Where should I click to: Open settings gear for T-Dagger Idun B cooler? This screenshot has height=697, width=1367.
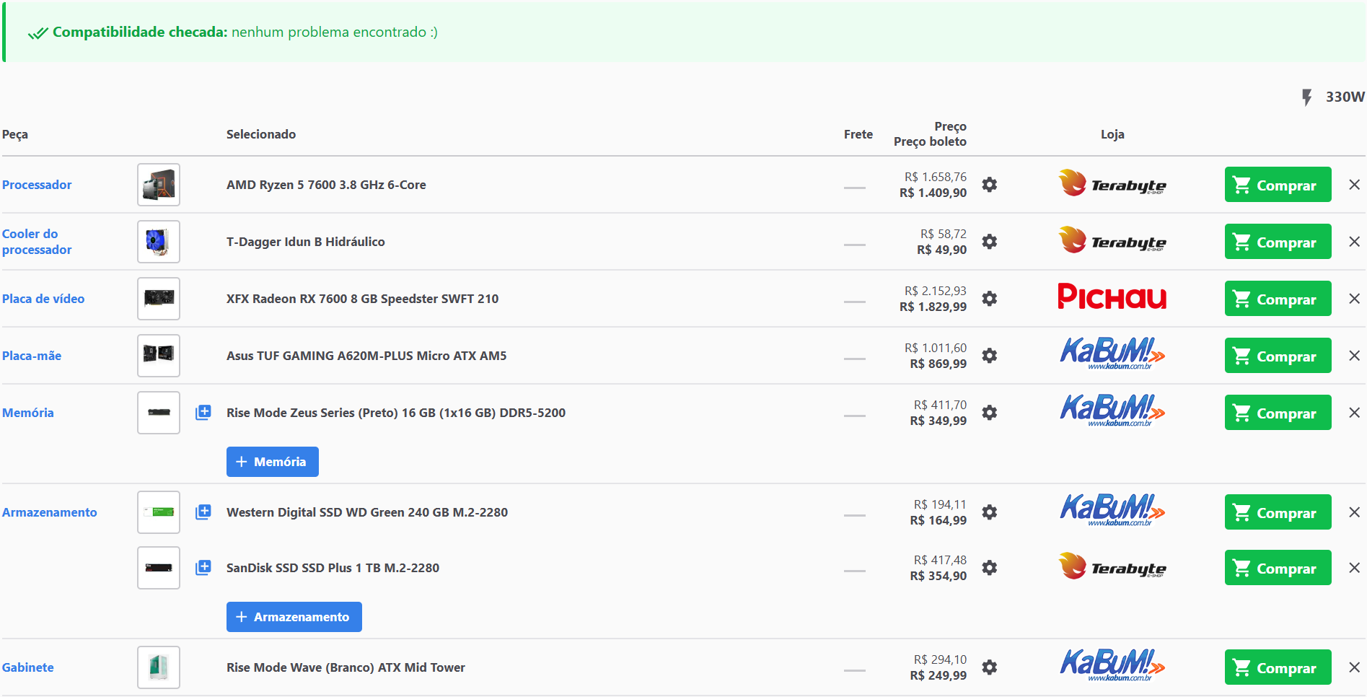tap(990, 242)
